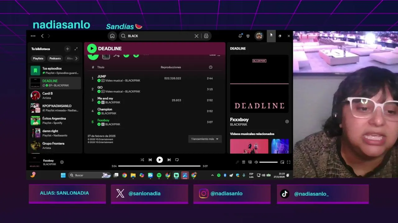Toggle repeat in the player bar
Image resolution: width=398 pixels, height=223 pixels.
click(177, 160)
